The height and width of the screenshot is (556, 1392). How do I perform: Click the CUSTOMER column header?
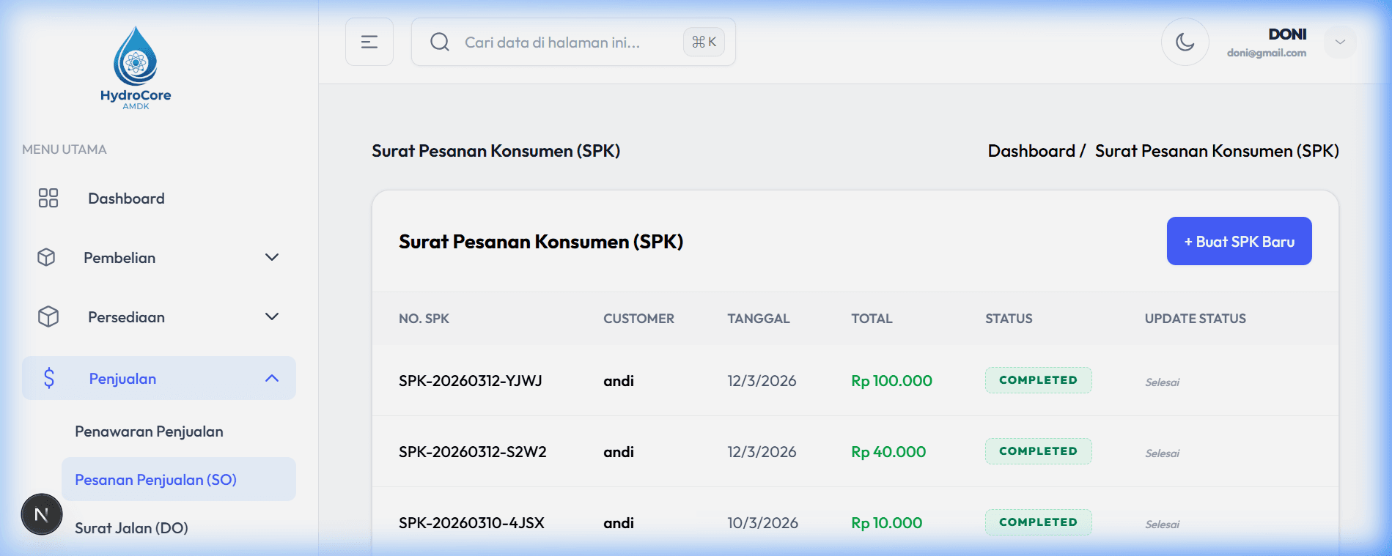[x=638, y=319]
